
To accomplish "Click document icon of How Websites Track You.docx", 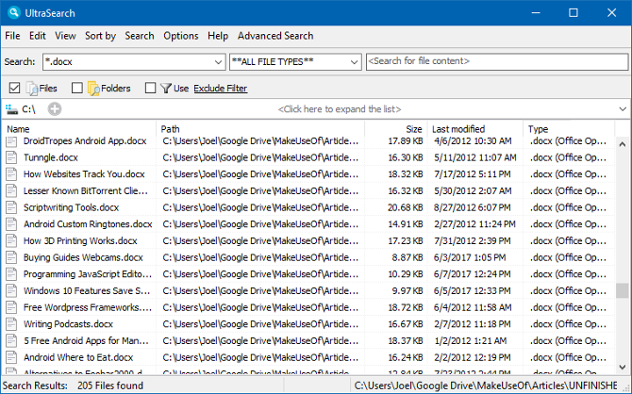I will [11, 174].
